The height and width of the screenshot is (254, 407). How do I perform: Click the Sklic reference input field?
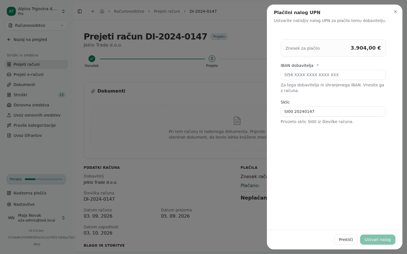coord(333,111)
